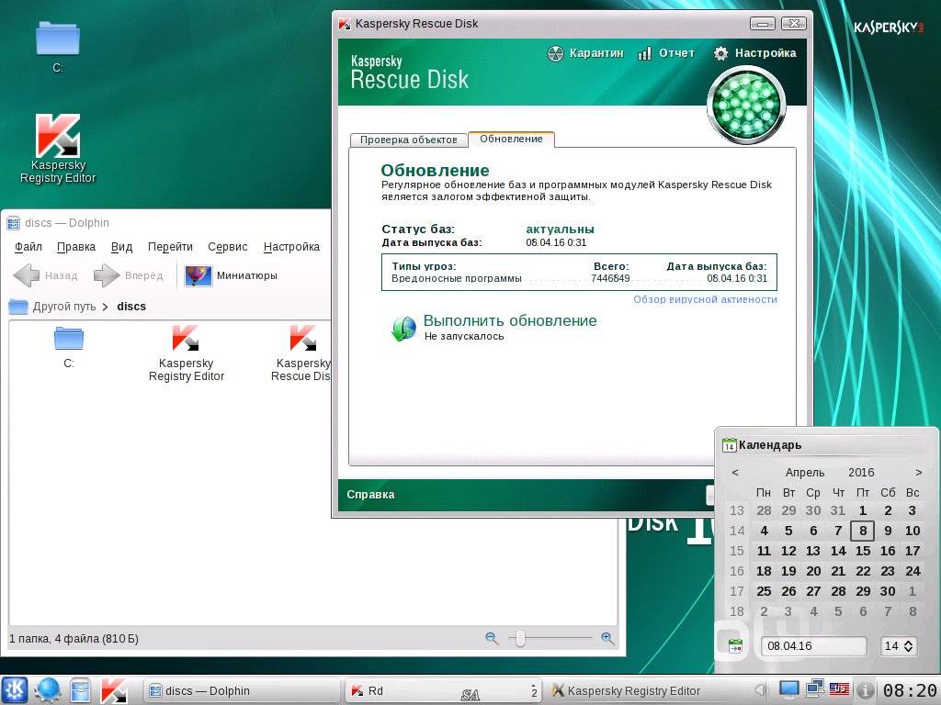This screenshot has height=705, width=941.
Task: Click the Статус баз value актуальны
Action: coord(560,229)
